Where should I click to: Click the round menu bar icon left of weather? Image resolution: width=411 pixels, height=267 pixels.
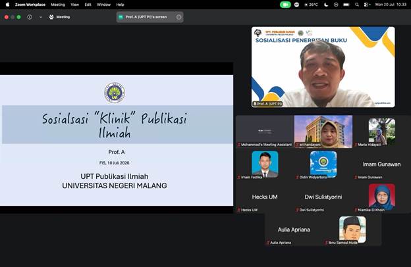click(296, 5)
